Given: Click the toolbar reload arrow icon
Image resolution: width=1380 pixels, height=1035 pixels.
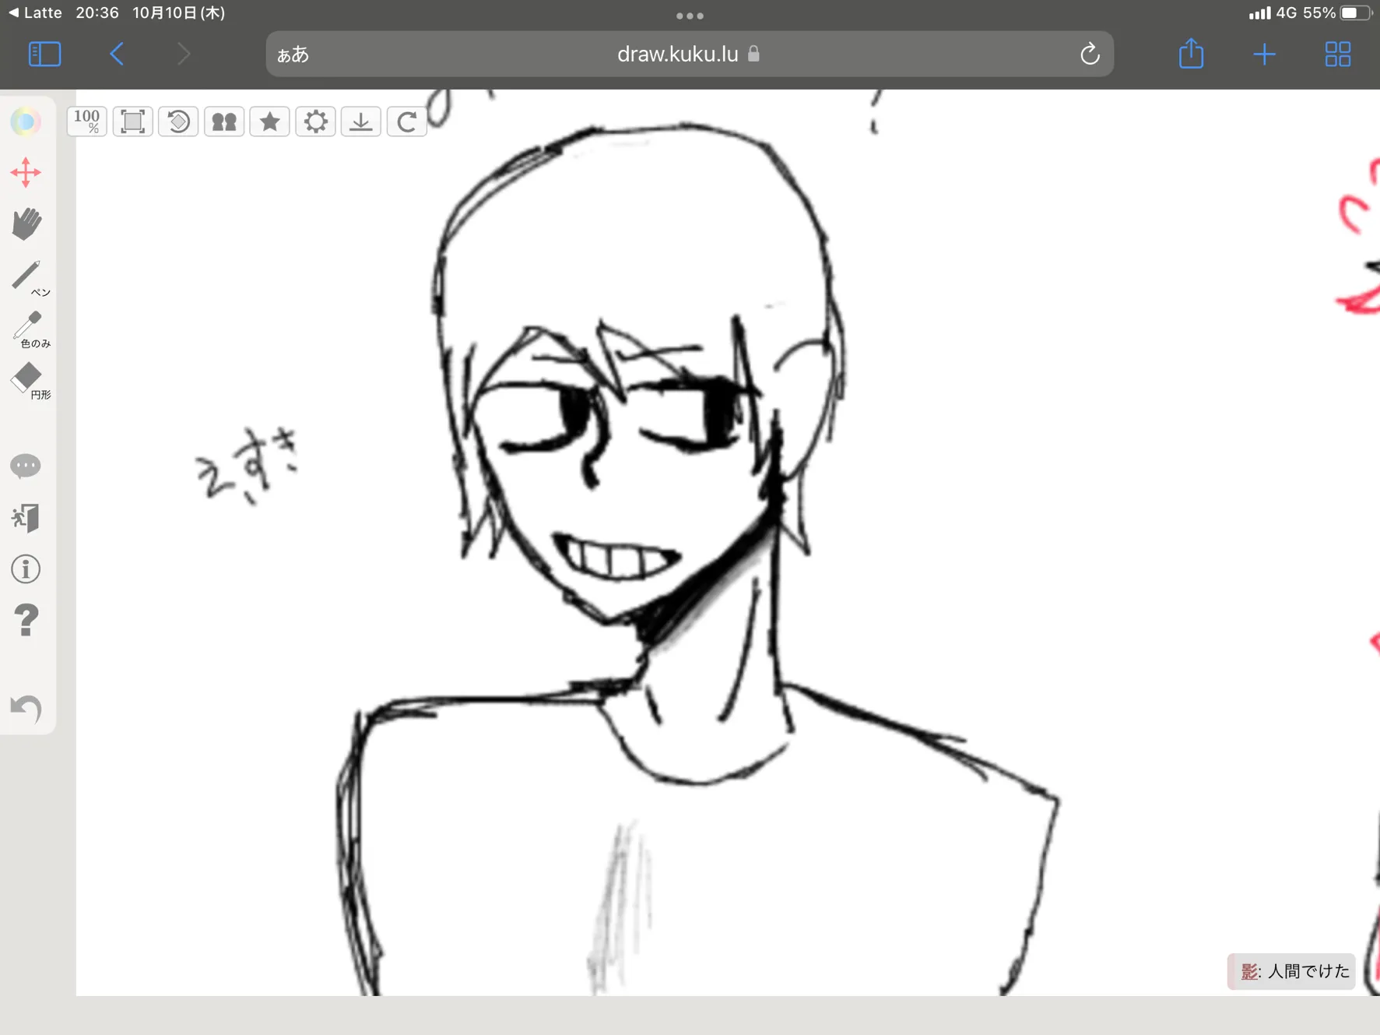Looking at the screenshot, I should (407, 121).
